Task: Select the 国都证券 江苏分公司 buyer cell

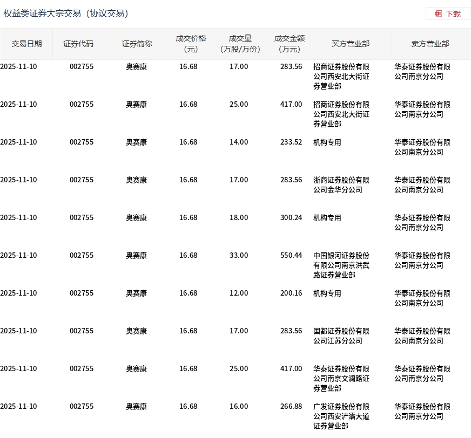Action: pyautogui.click(x=341, y=336)
